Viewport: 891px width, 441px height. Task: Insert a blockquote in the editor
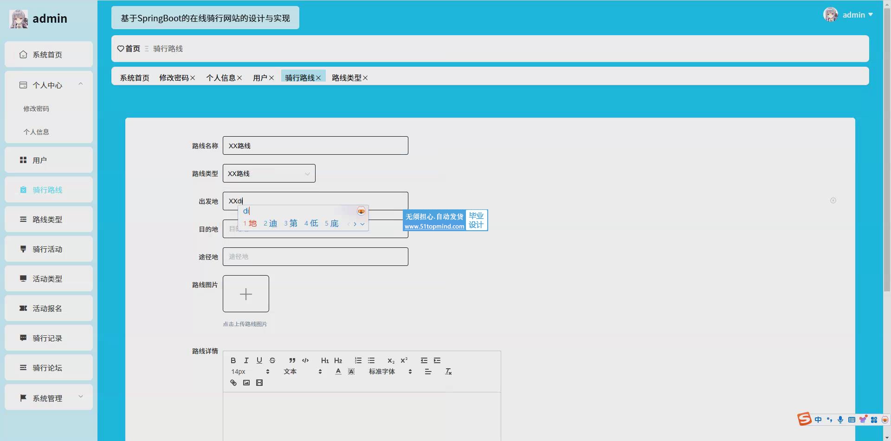(x=292, y=360)
